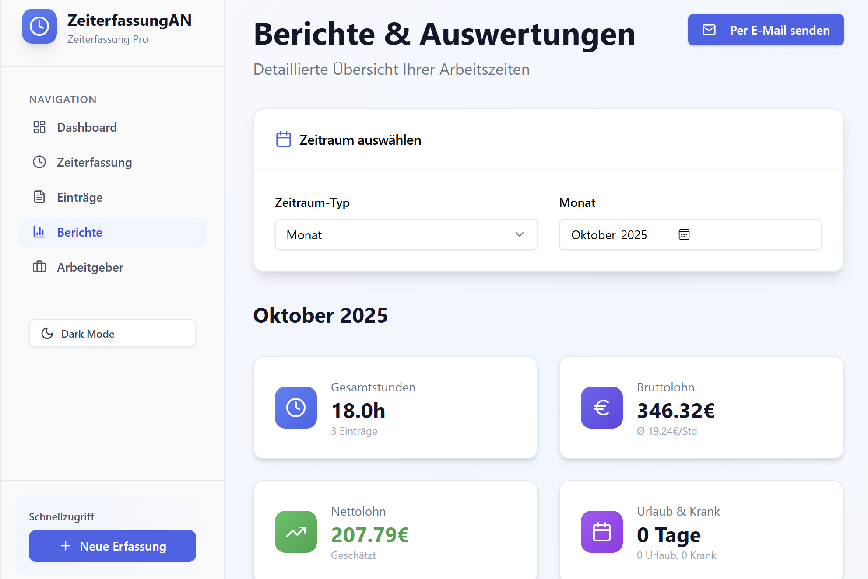Open the Zeitraum-Typ dropdown

[406, 234]
